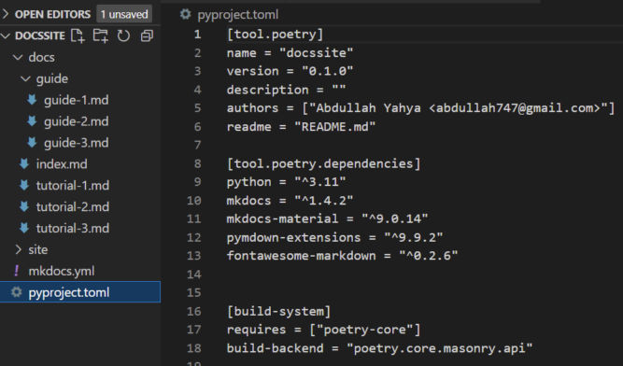The width and height of the screenshot is (623, 366).
Task: Click the '1 unsaved' badge
Action: (124, 14)
